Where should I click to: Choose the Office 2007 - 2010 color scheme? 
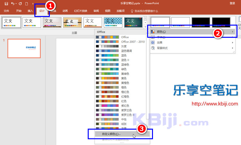(x=121, y=42)
